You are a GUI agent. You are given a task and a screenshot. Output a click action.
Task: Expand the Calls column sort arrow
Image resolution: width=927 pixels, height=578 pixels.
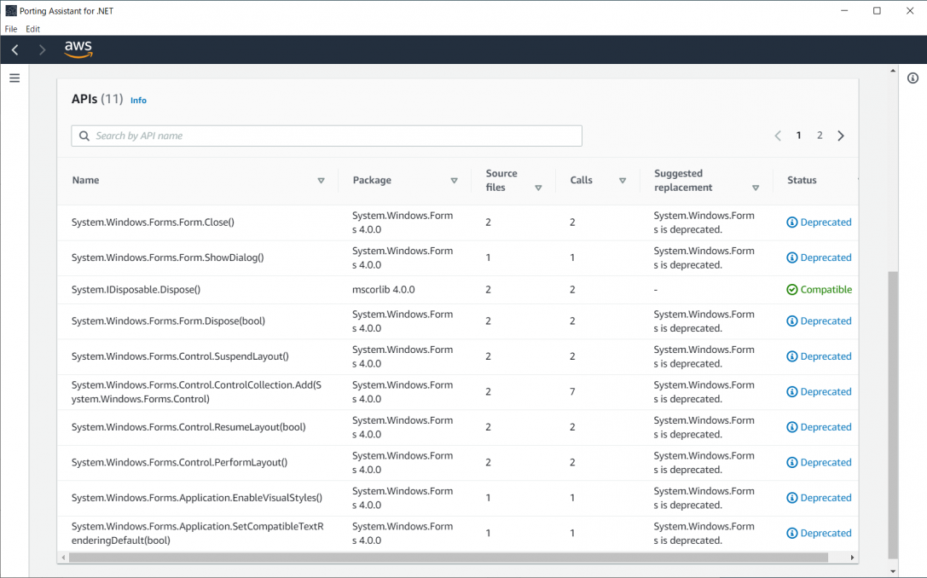point(623,181)
